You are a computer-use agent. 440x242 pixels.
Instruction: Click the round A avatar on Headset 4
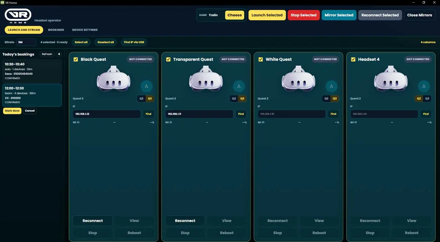424,86
